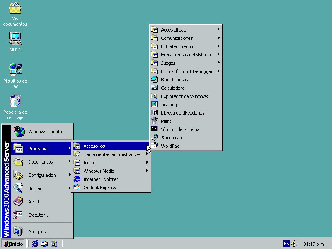Click the Ayuda label
Viewport: 332px width, 249px height.
click(x=35, y=202)
